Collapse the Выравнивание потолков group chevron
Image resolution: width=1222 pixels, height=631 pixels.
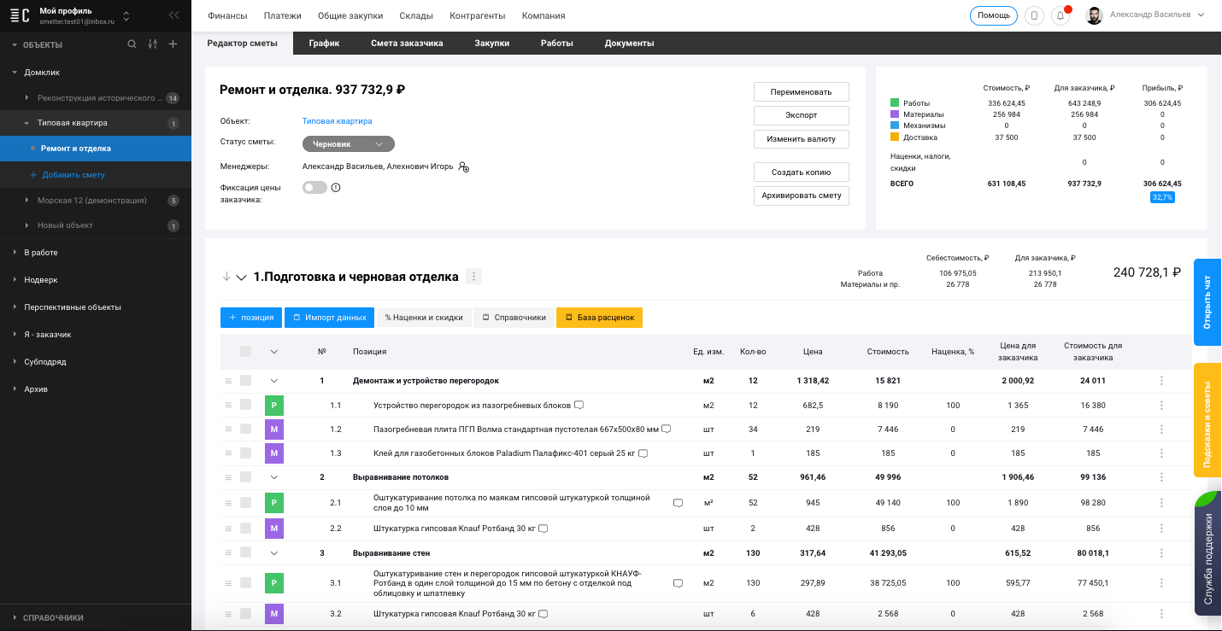point(273,477)
